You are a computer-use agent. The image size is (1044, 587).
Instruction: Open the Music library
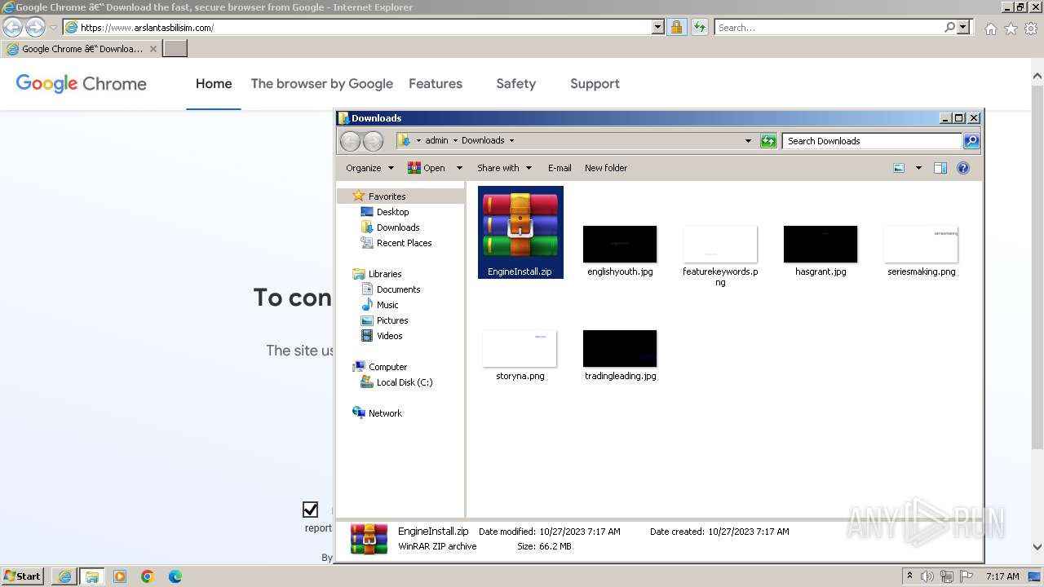point(387,305)
